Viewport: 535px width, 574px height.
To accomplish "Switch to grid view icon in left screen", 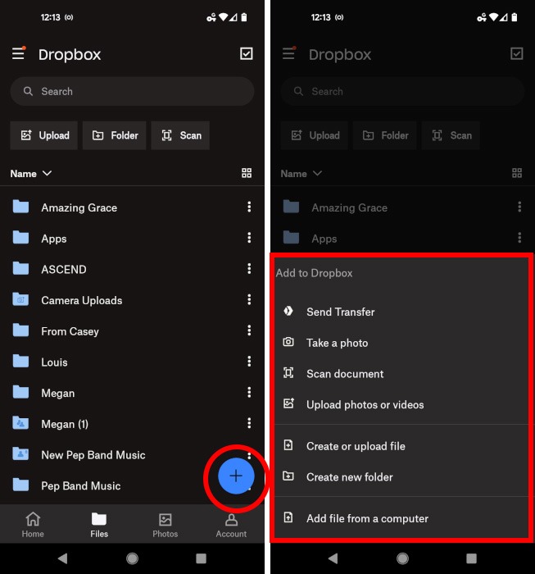I will 247,173.
